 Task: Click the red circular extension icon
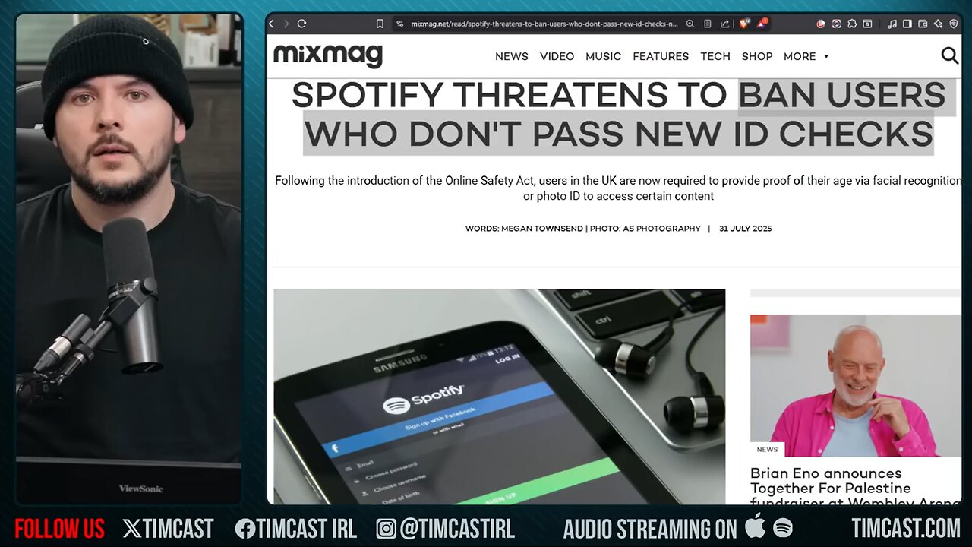(x=821, y=24)
